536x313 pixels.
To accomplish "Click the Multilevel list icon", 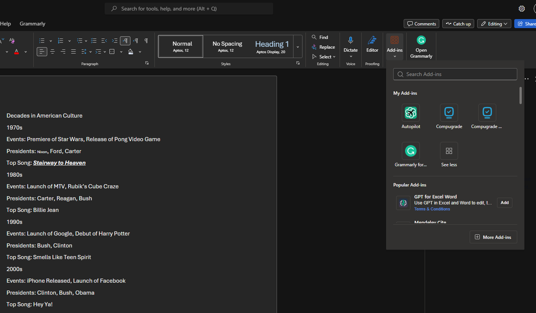I will (x=79, y=41).
